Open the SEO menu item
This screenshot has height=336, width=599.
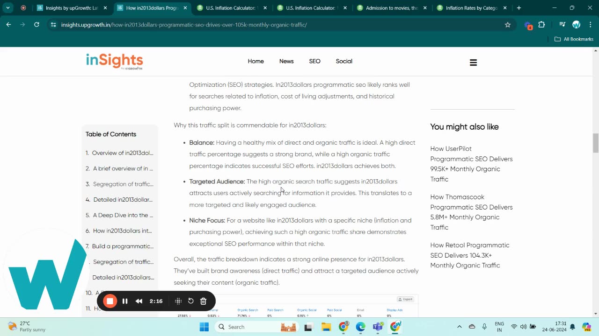(x=314, y=61)
